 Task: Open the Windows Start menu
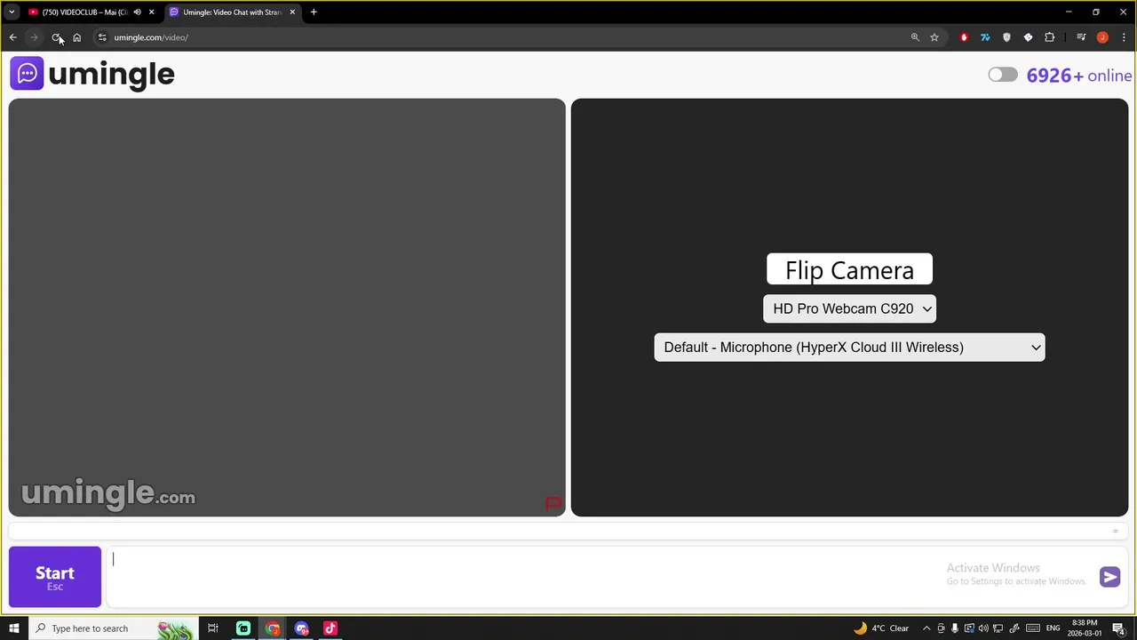13,628
